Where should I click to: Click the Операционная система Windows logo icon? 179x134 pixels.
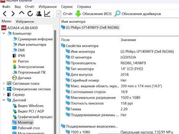click(x=9, y=89)
